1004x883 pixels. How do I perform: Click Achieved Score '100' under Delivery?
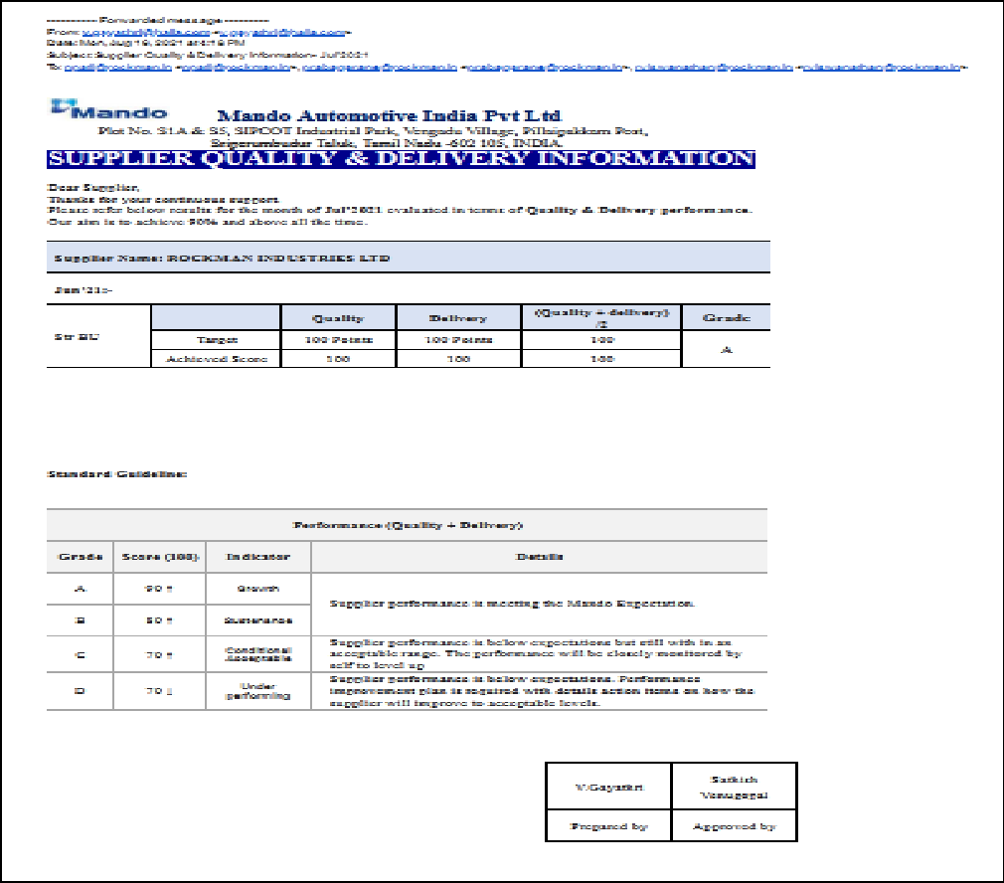click(458, 359)
